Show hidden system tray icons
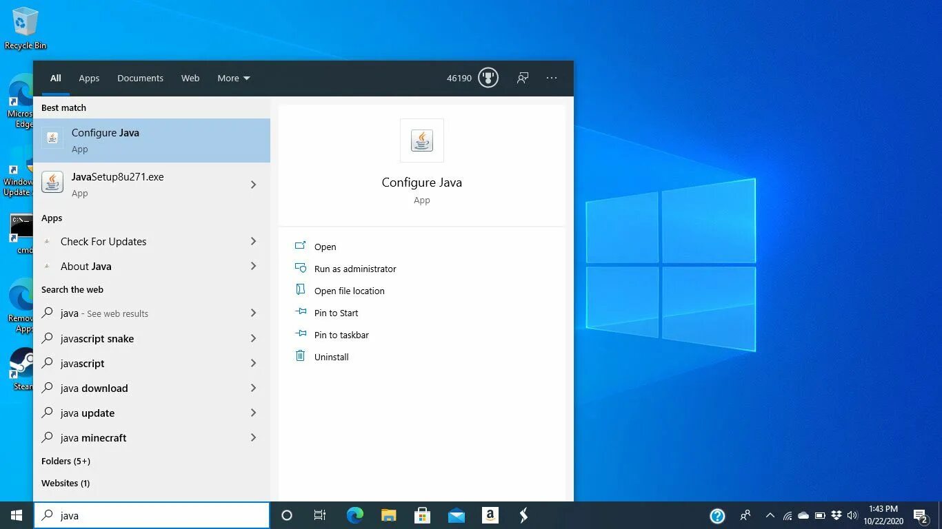The width and height of the screenshot is (942, 529). (770, 515)
